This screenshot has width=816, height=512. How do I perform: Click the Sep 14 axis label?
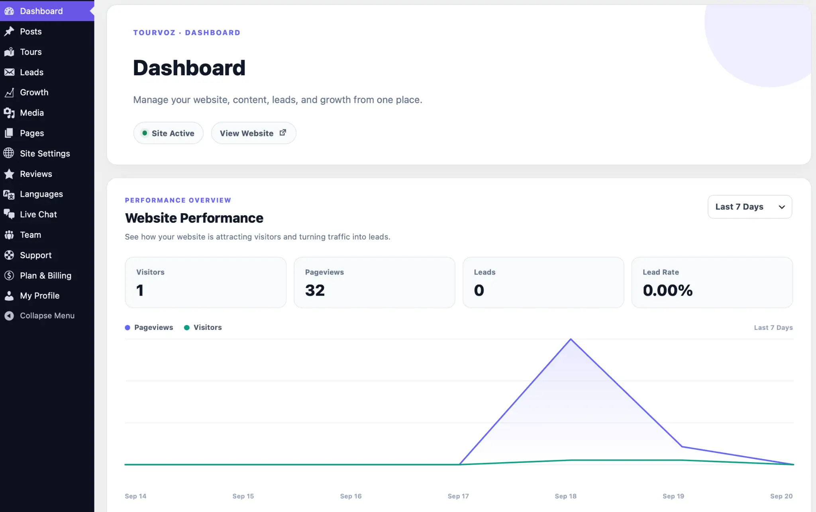[x=135, y=496]
